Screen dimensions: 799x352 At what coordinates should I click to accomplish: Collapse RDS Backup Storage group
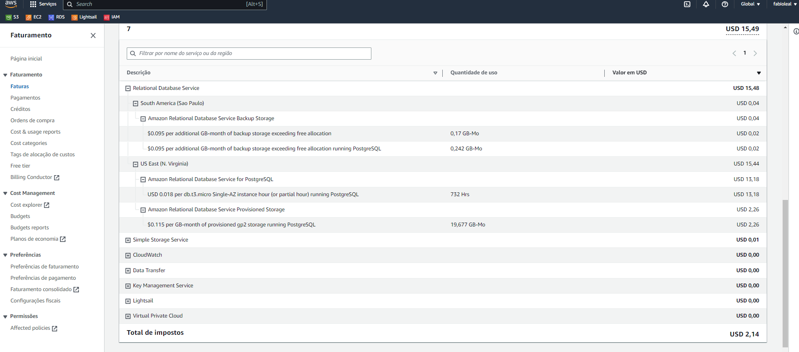[x=143, y=119]
